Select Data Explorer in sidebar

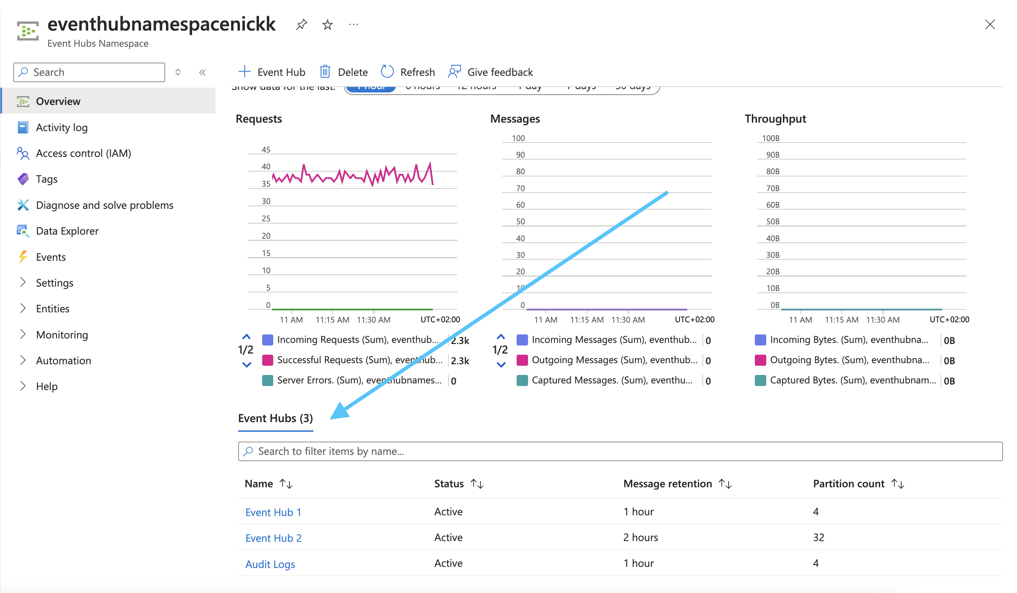pos(67,231)
